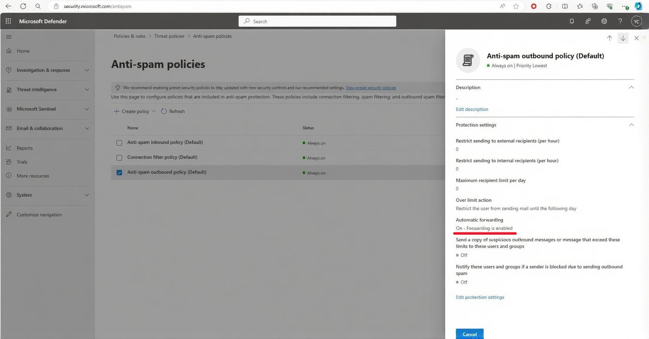The image size is (649, 339).
Task: Click View preset security policies link
Action: point(371,88)
